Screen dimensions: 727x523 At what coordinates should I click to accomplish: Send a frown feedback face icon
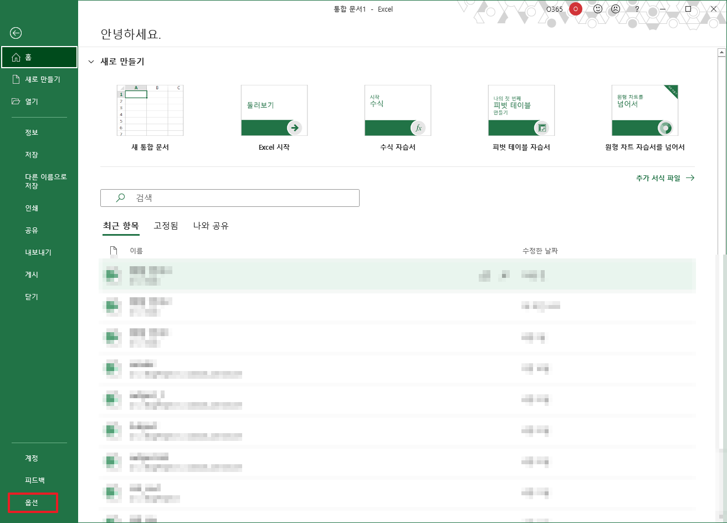(616, 9)
